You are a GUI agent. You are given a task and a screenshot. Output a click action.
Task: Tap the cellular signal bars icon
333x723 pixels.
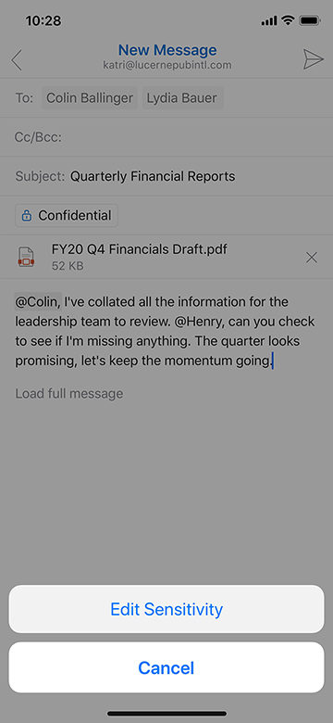(269, 20)
